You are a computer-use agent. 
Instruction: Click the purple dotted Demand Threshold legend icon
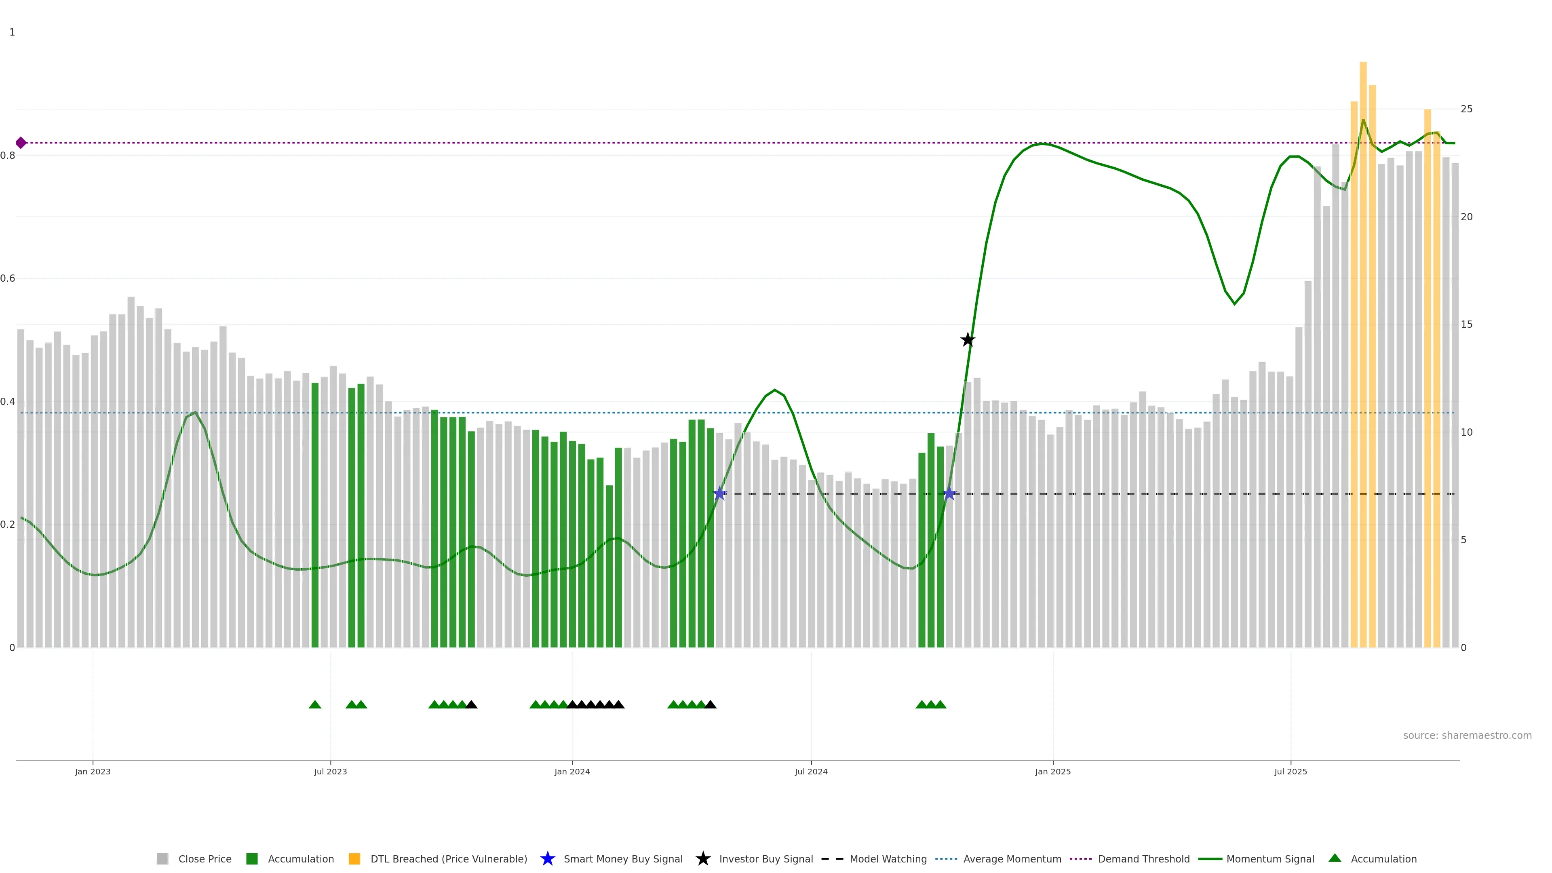click(1081, 858)
